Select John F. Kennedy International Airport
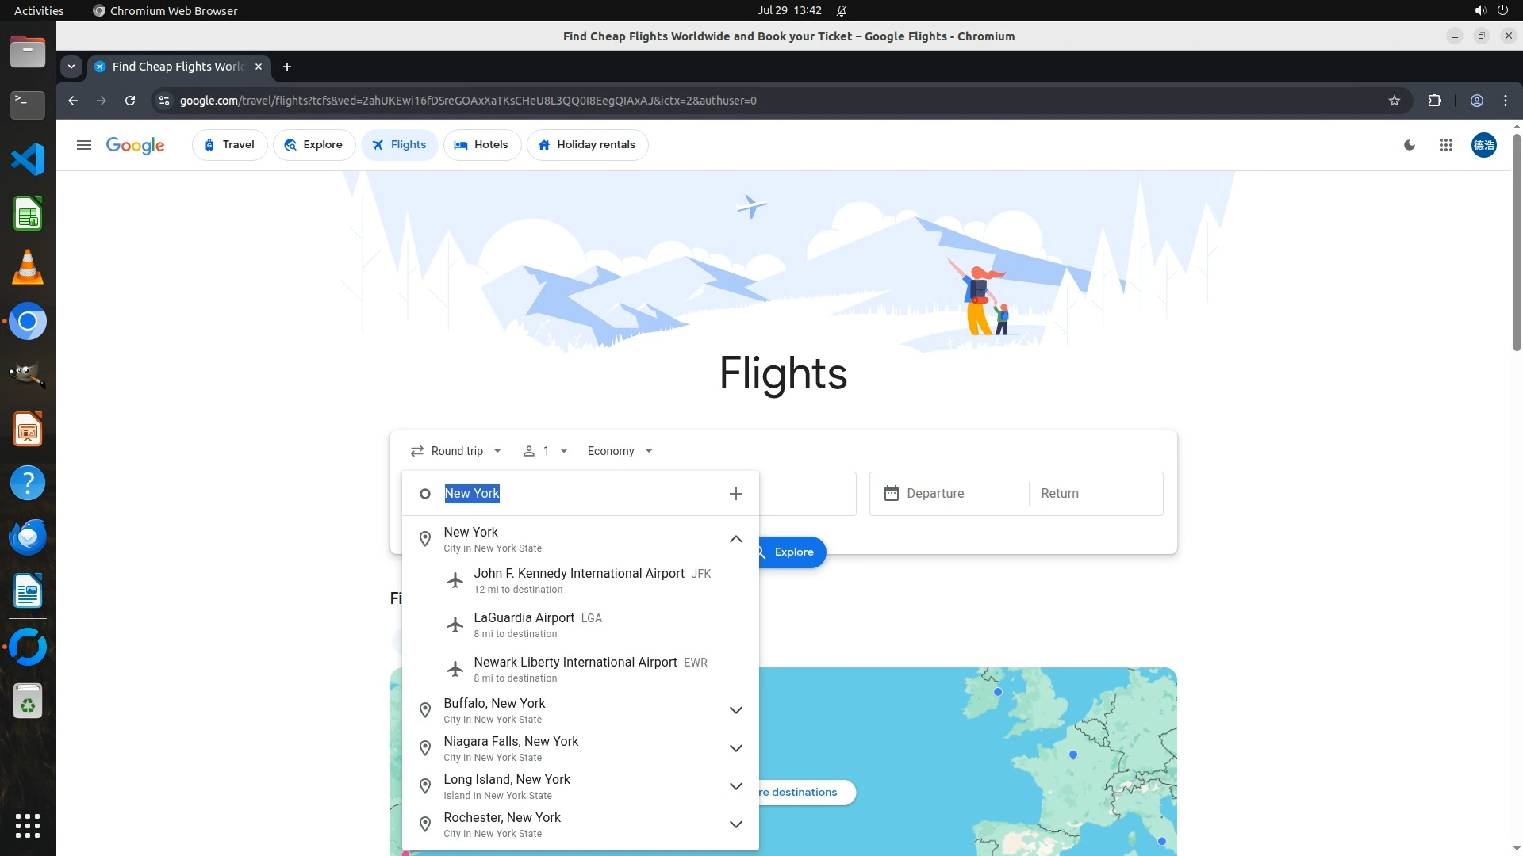This screenshot has height=856, width=1523. pyautogui.click(x=579, y=580)
